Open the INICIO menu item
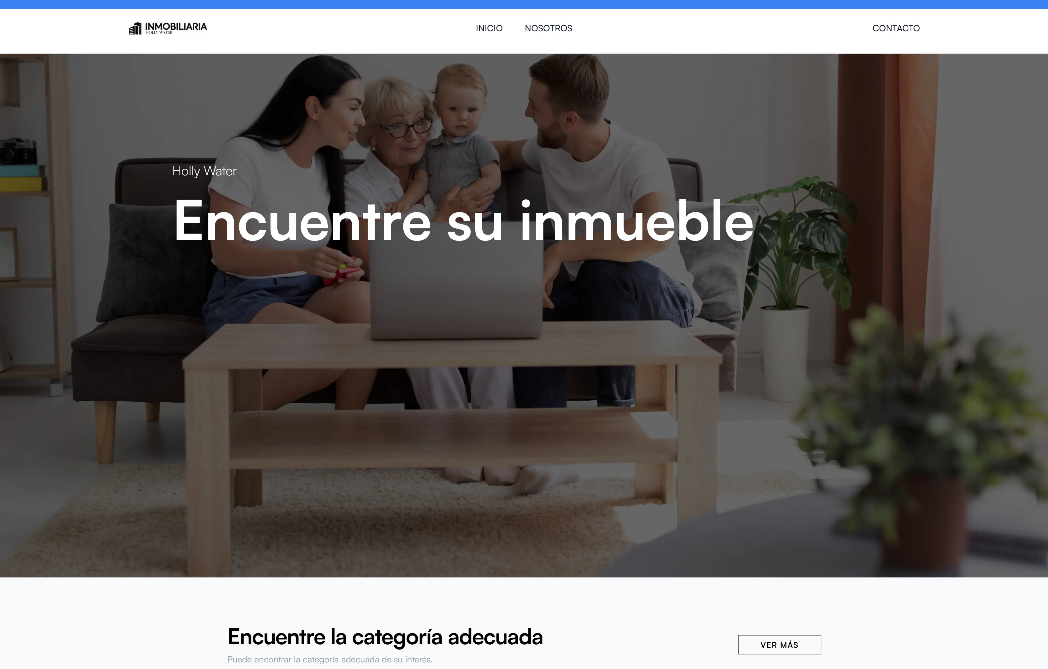The height and width of the screenshot is (669, 1048). (489, 28)
